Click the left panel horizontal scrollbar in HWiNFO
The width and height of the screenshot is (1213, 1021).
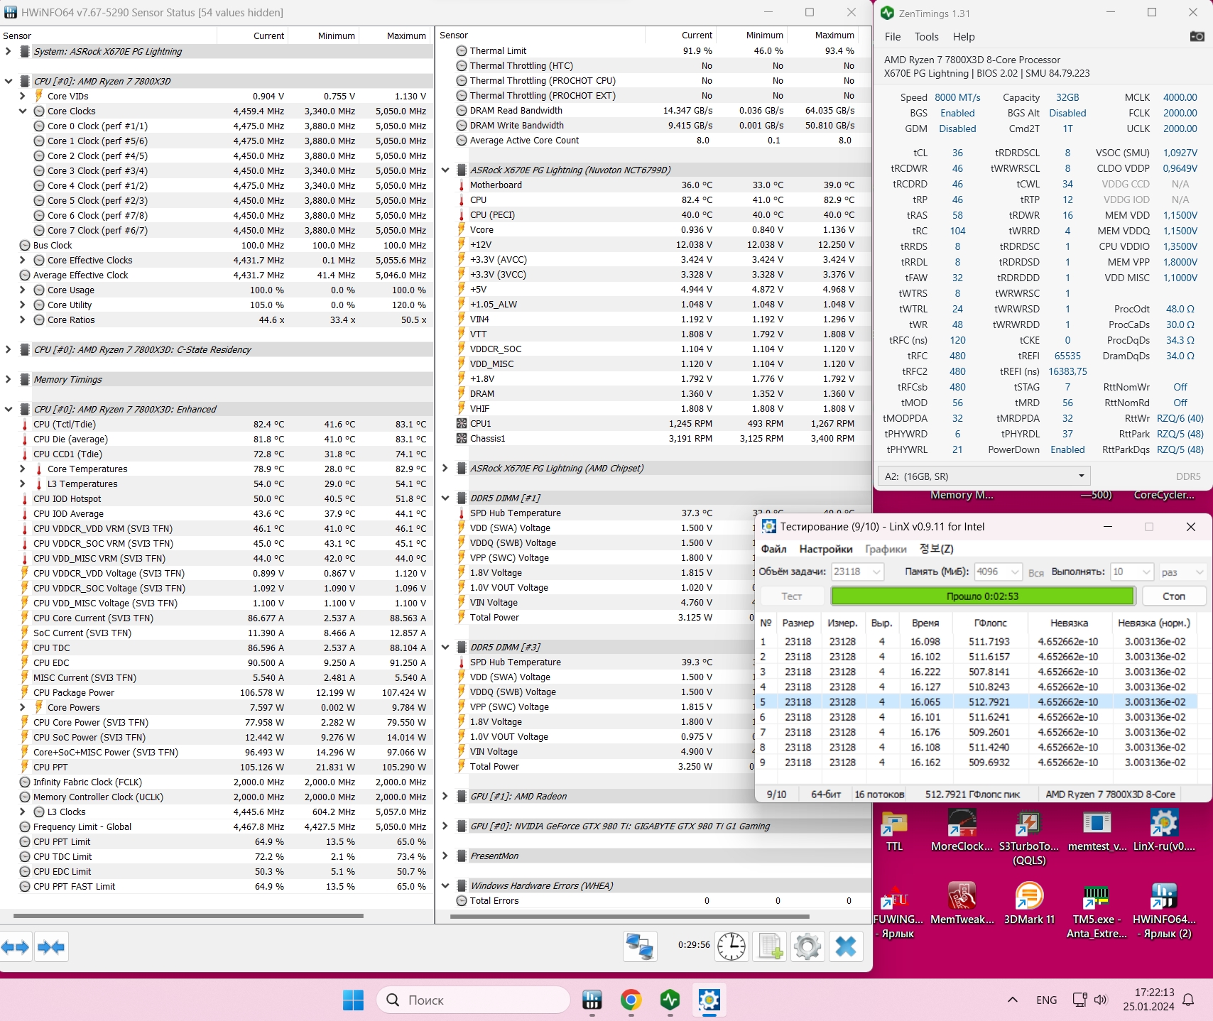click(188, 916)
